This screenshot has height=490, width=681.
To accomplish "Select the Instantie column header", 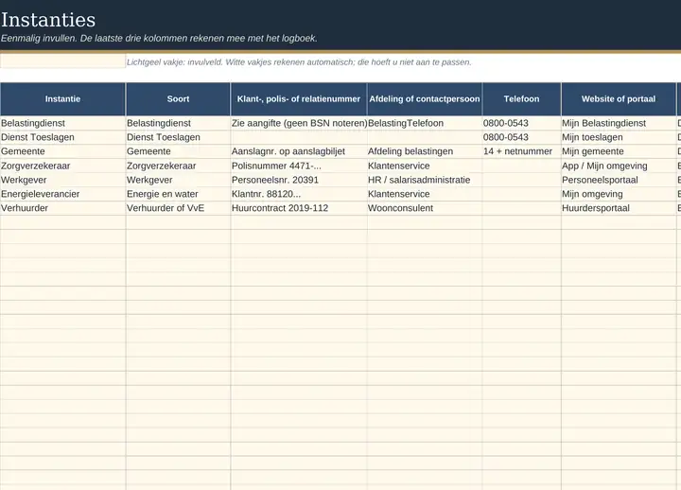I will point(63,99).
